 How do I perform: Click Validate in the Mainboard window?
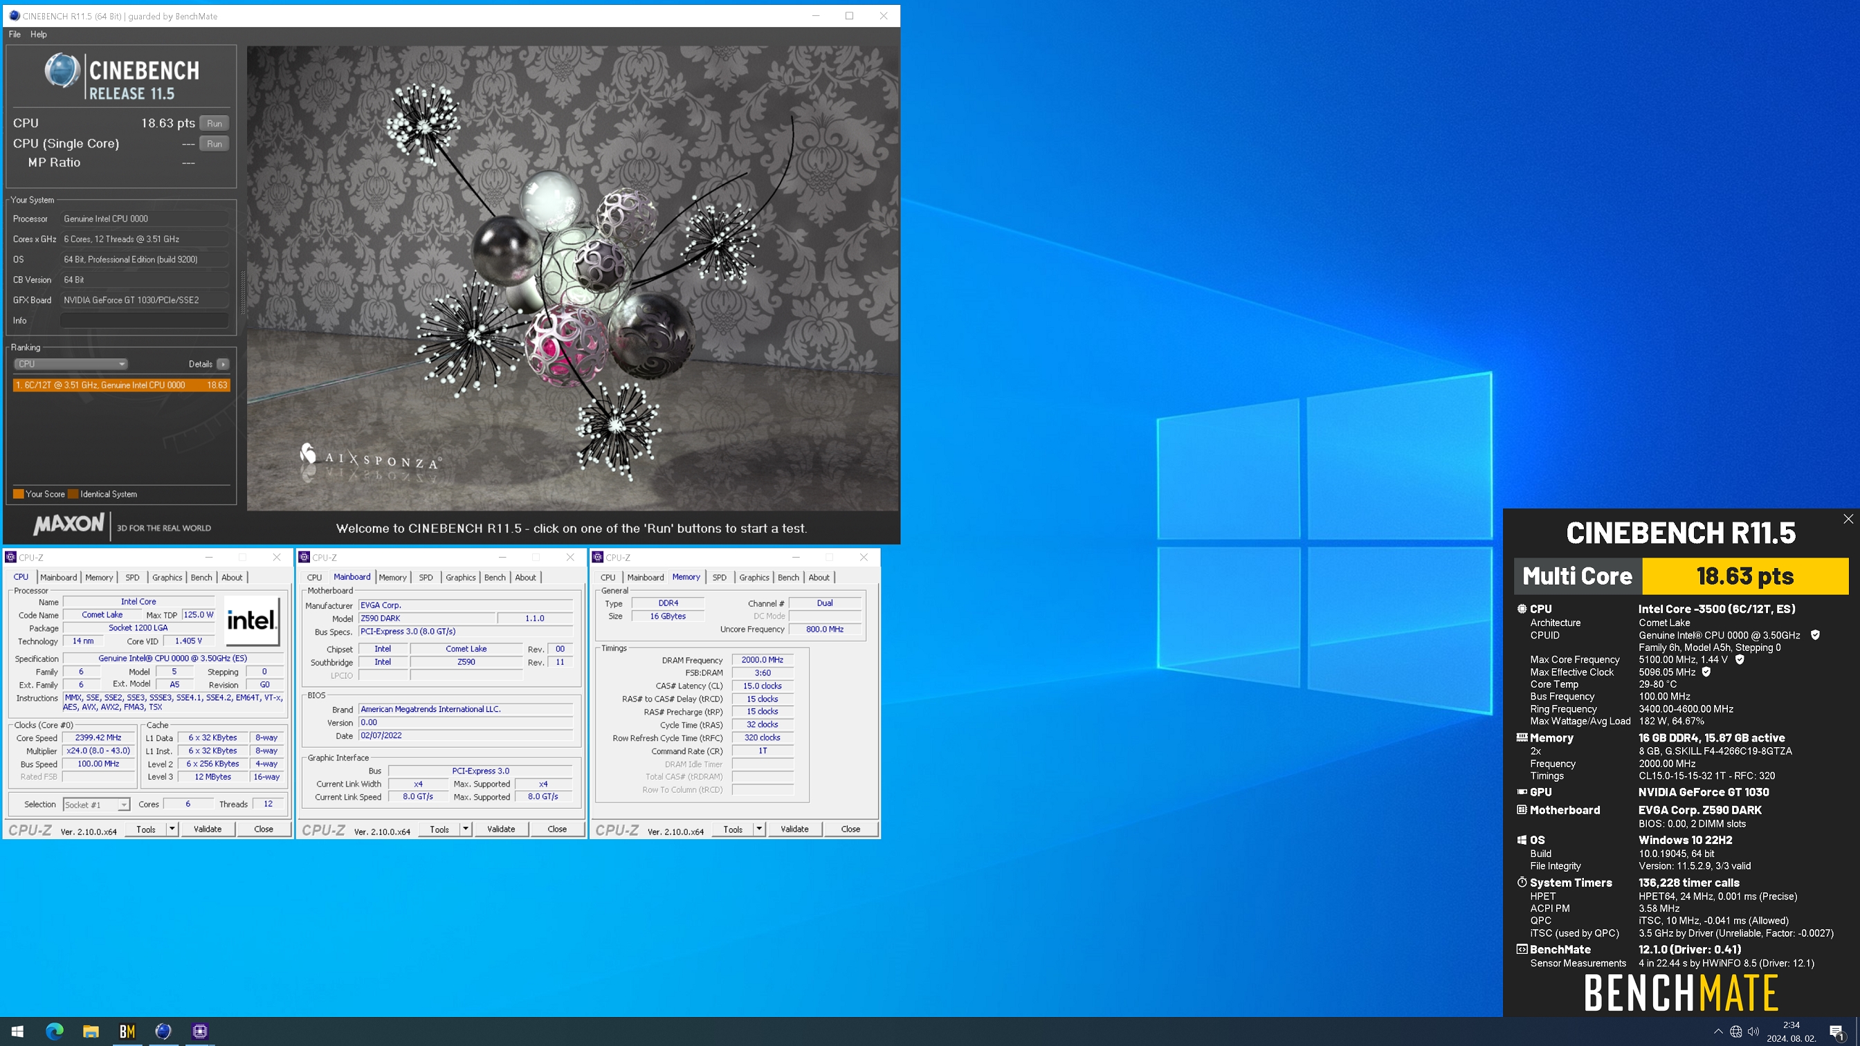(x=501, y=829)
